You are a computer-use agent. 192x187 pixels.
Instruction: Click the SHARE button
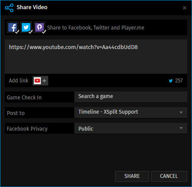[132, 176]
